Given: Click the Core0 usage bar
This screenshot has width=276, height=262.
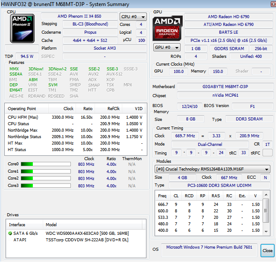Looking at the screenshot, I should point(46,164).
